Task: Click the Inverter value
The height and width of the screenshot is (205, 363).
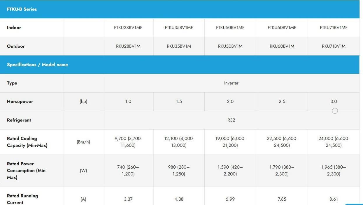Action: click(x=231, y=83)
